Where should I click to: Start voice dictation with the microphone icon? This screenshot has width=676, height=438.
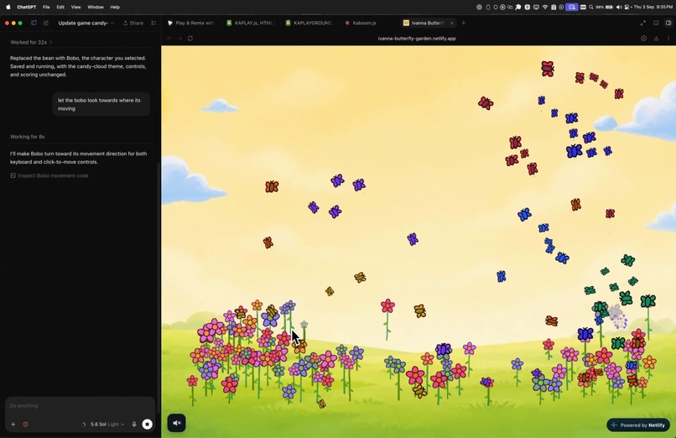coord(134,425)
